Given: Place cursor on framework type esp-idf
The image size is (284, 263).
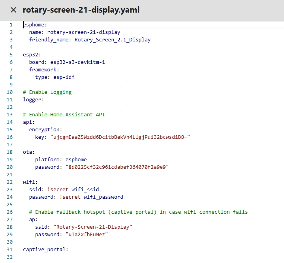Looking at the screenshot, I should pos(64,77).
